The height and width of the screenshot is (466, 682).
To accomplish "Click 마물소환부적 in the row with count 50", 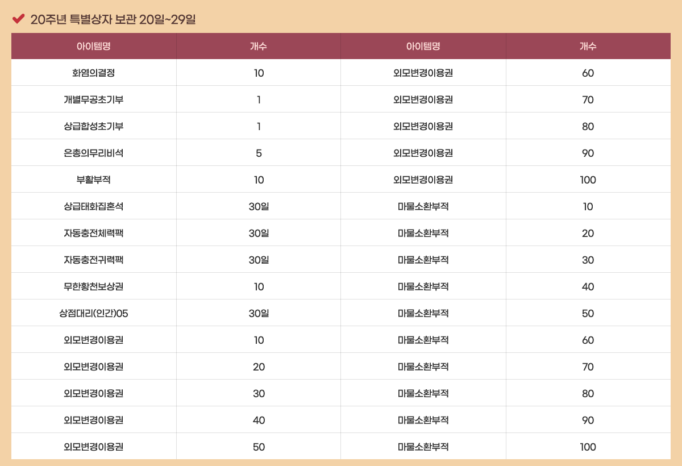I will pos(423,313).
